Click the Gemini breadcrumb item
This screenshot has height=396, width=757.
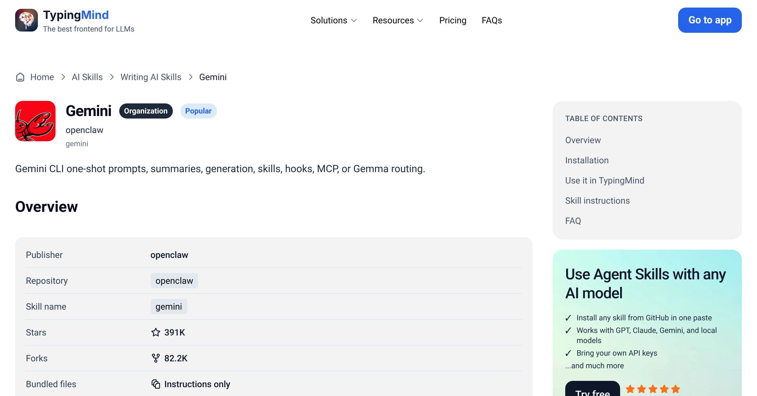213,77
